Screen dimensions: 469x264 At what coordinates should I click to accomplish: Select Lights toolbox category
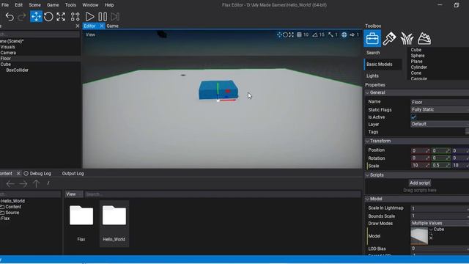tap(373, 76)
